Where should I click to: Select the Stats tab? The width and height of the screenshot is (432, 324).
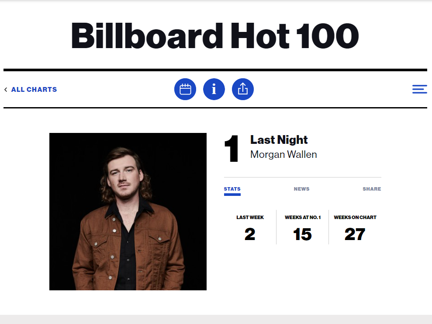tap(232, 189)
